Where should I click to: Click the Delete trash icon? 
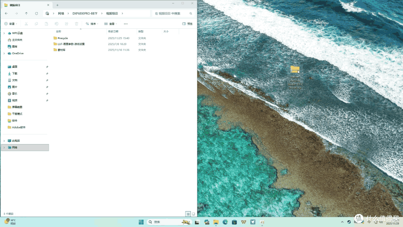(76, 24)
